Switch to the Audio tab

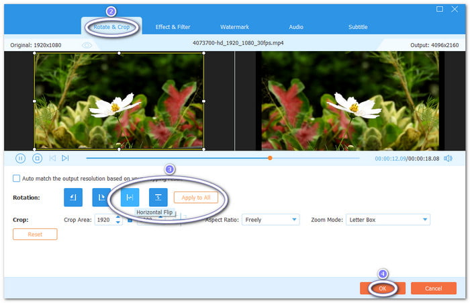[x=296, y=27]
